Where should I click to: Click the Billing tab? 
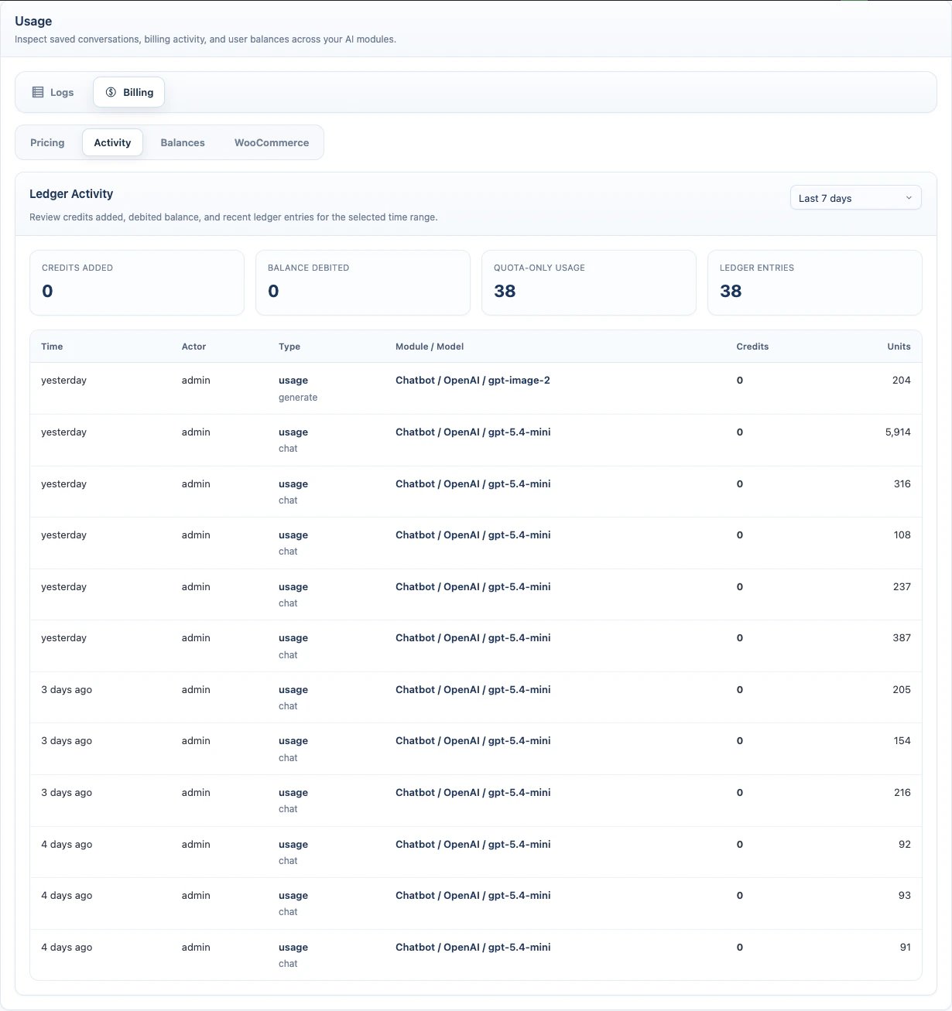pos(128,92)
